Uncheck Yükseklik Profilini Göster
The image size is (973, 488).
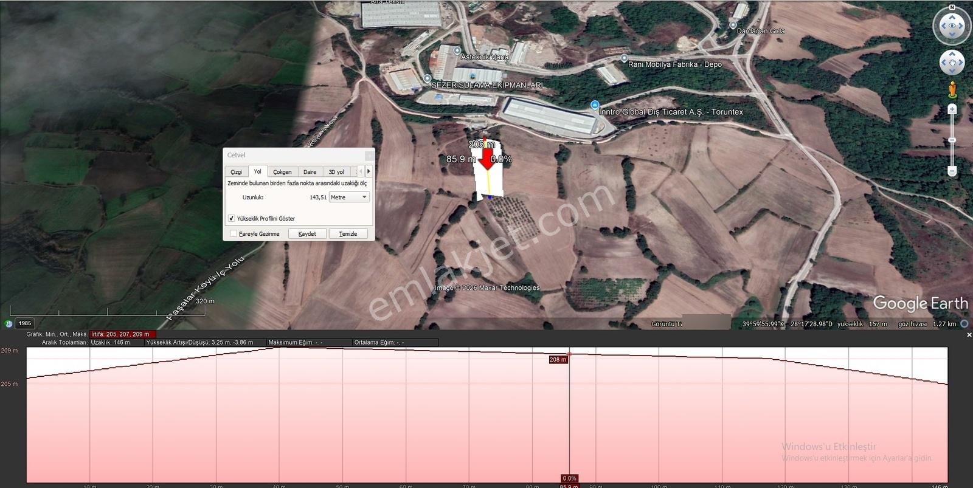(231, 218)
